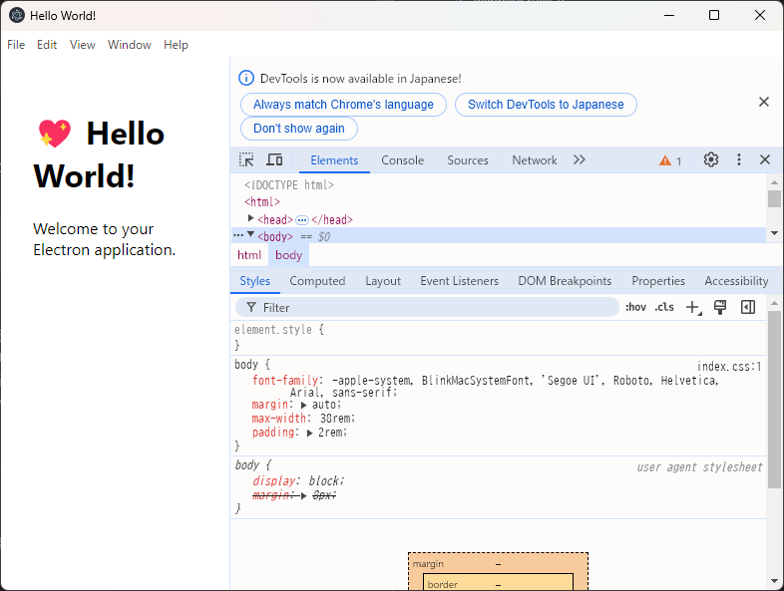784x591 pixels.
Task: Open the Edit menu
Action: [47, 45]
